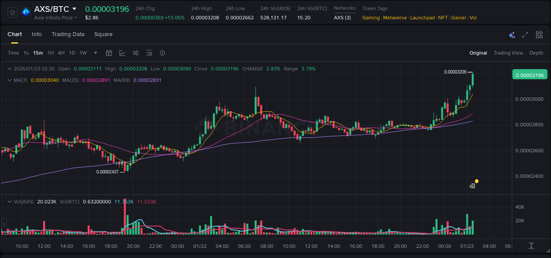The image size is (551, 258).
Task: Switch to Trading View mode
Action: point(508,53)
